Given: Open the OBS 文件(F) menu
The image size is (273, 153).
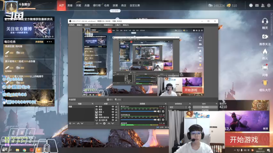Looking at the screenshot, I should point(72,25).
